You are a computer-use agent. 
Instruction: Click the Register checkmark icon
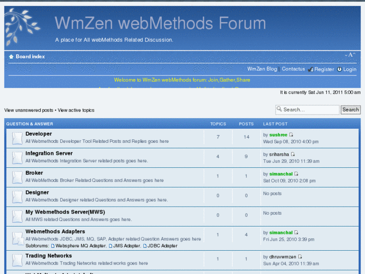(311, 69)
